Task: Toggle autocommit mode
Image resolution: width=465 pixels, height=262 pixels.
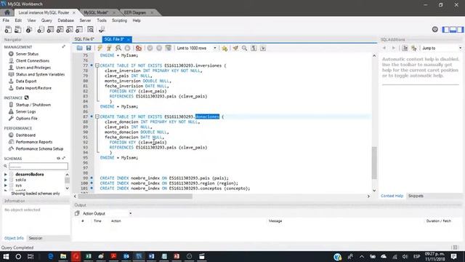Action: [168, 48]
